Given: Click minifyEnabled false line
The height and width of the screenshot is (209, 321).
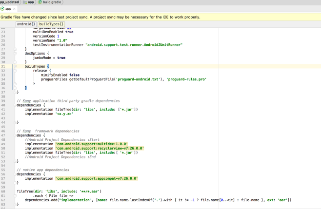Looking at the screenshot, I should coord(60,75).
